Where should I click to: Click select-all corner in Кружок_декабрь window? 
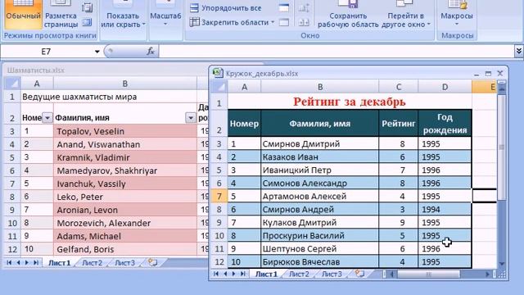tap(219, 87)
